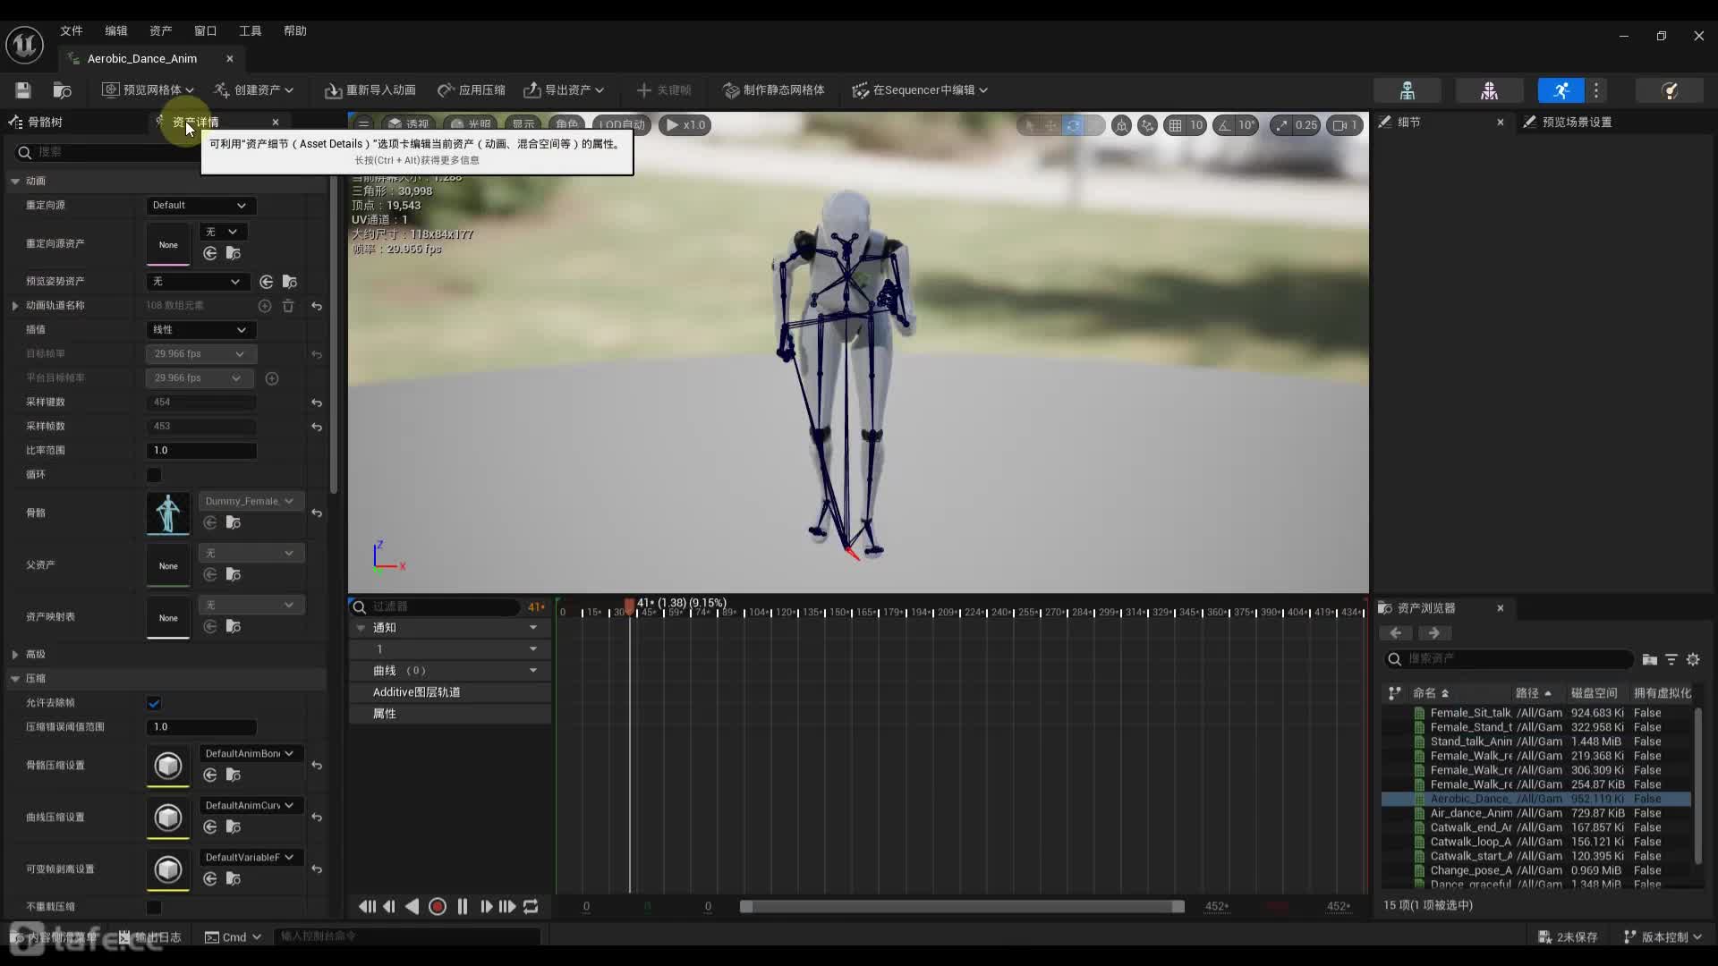Click the viewport hamburger options menu

coord(363,124)
